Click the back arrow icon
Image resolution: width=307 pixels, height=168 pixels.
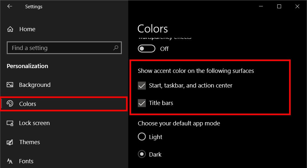[10, 6]
